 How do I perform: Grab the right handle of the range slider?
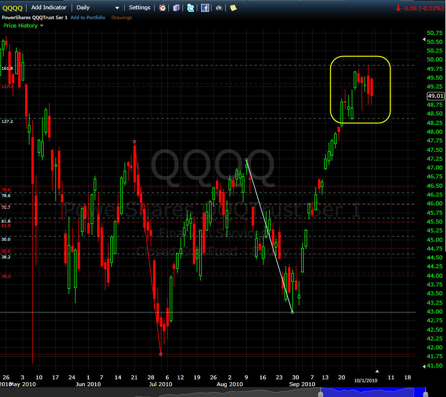[x=425, y=394]
